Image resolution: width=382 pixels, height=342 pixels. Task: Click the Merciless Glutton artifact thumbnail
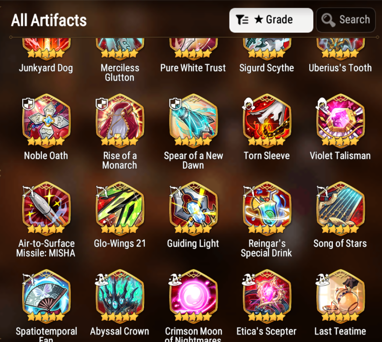tap(120, 49)
